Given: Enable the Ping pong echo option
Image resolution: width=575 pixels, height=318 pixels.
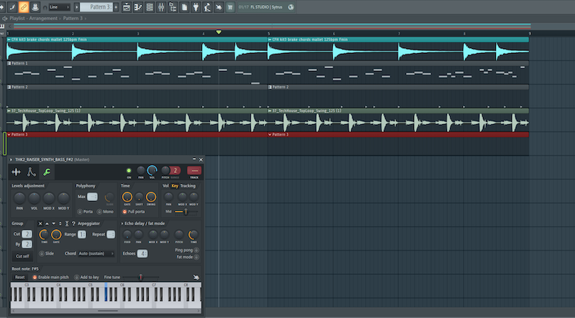Looking at the screenshot, I should [x=195, y=249].
